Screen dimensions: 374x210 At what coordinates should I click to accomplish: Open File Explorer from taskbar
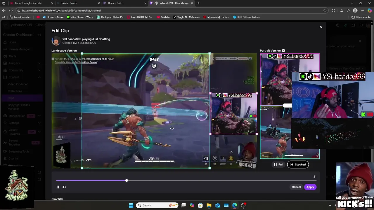[209, 205]
